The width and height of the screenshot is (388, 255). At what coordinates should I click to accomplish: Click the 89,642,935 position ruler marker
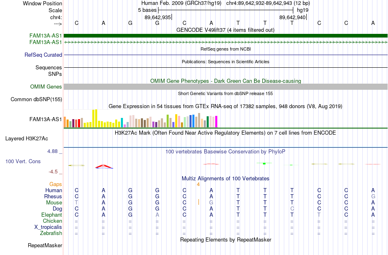pos(158,17)
